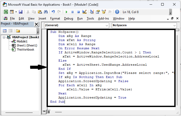181x116 pixels.
Task: Click View Object icon in Project pane
Action: pyautogui.click(x=10, y=31)
